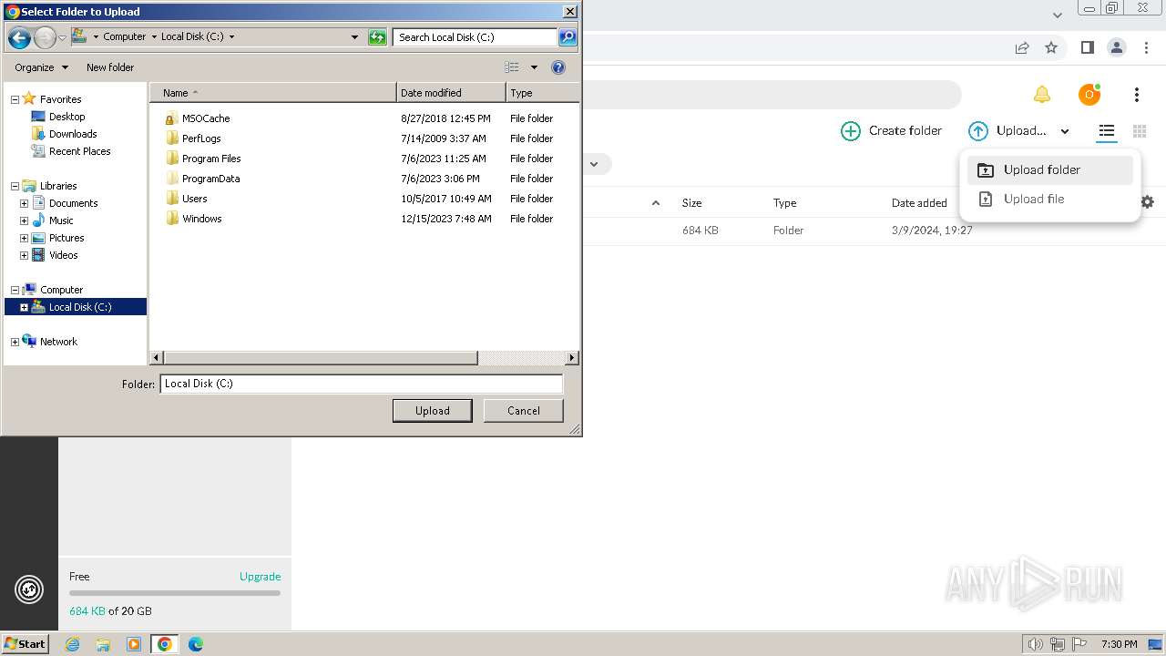The height and width of the screenshot is (656, 1166).
Task: Expand the Music library node
Action: (24, 220)
